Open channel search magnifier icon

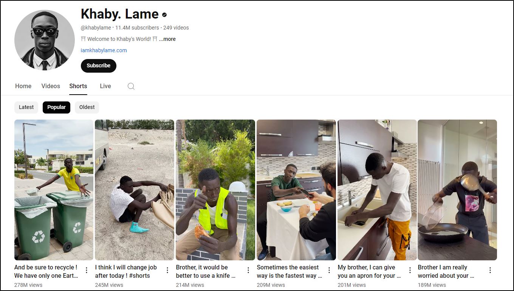(131, 86)
